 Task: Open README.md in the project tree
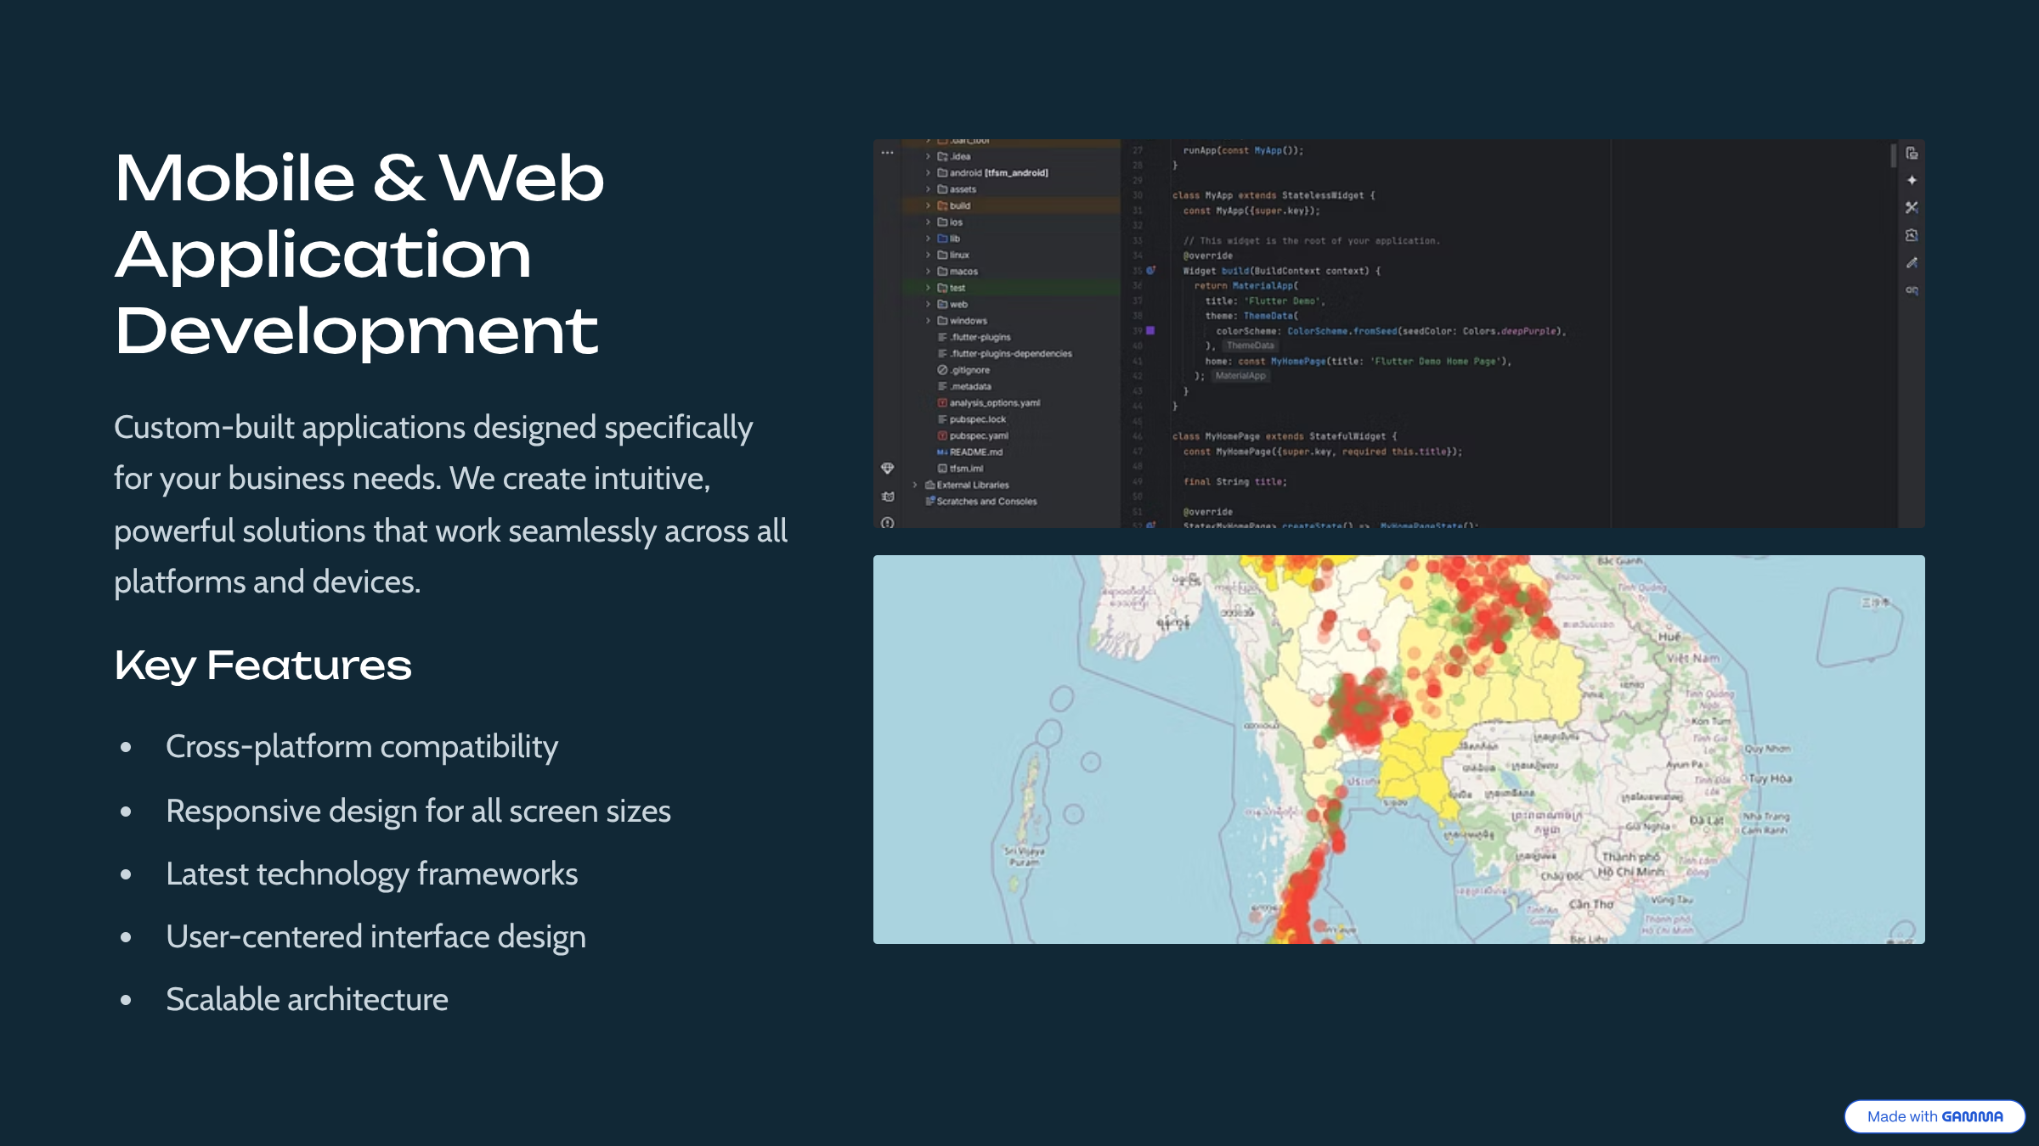click(x=975, y=452)
